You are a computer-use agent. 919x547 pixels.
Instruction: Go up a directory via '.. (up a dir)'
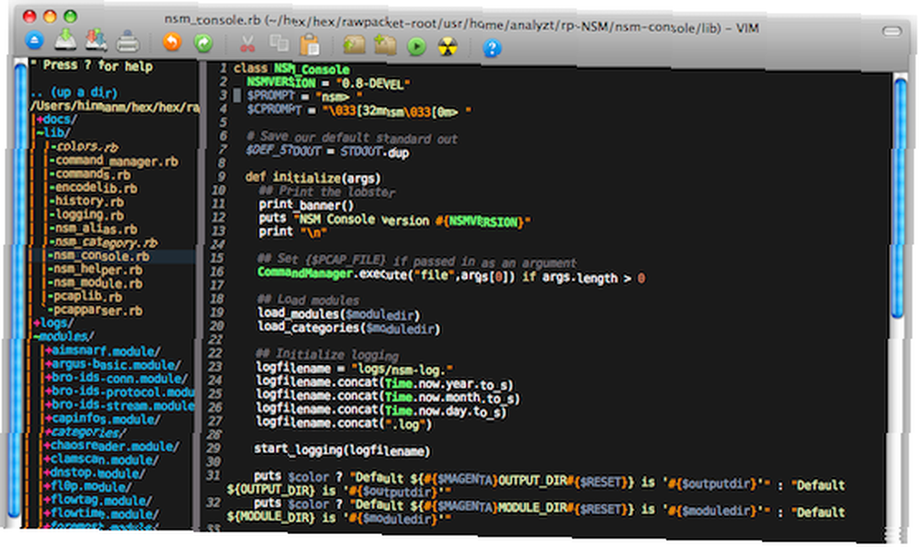click(74, 93)
